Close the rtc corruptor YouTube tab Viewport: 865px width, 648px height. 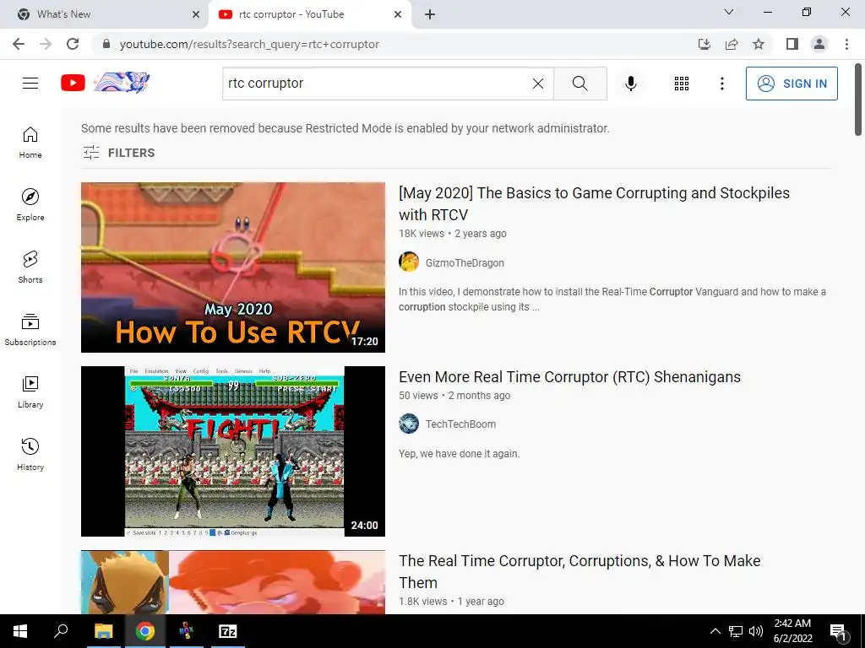click(x=398, y=15)
